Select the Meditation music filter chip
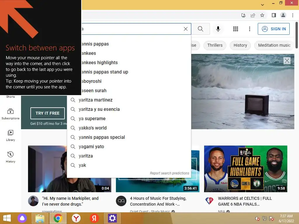 click(274, 45)
